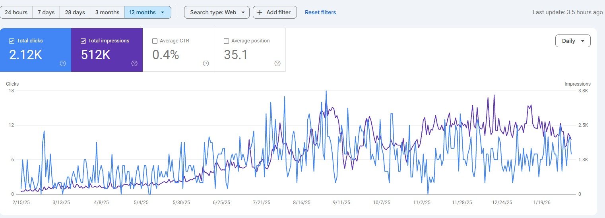Click the 7/21/25 date on chart axis
The height and width of the screenshot is (218, 605).
click(x=262, y=202)
